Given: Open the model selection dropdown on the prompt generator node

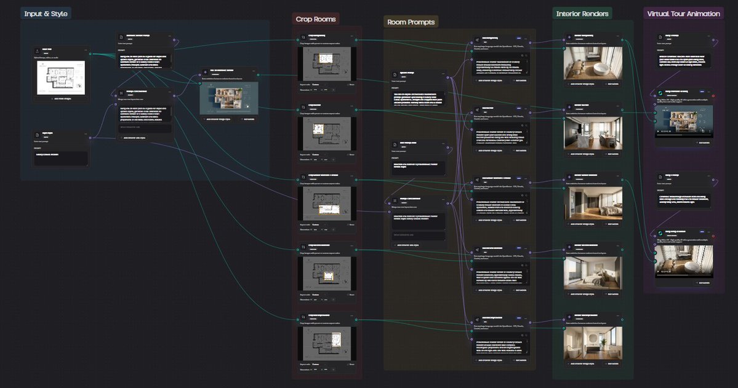Looking at the screenshot, I should pos(519,38).
